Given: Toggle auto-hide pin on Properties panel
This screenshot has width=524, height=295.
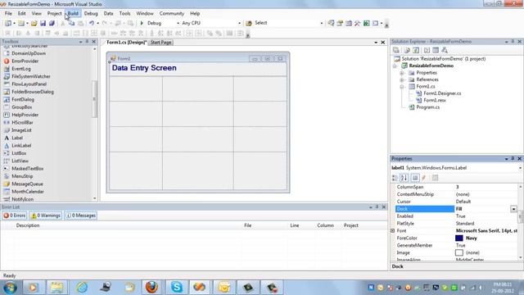Looking at the screenshot, I should tap(513, 158).
